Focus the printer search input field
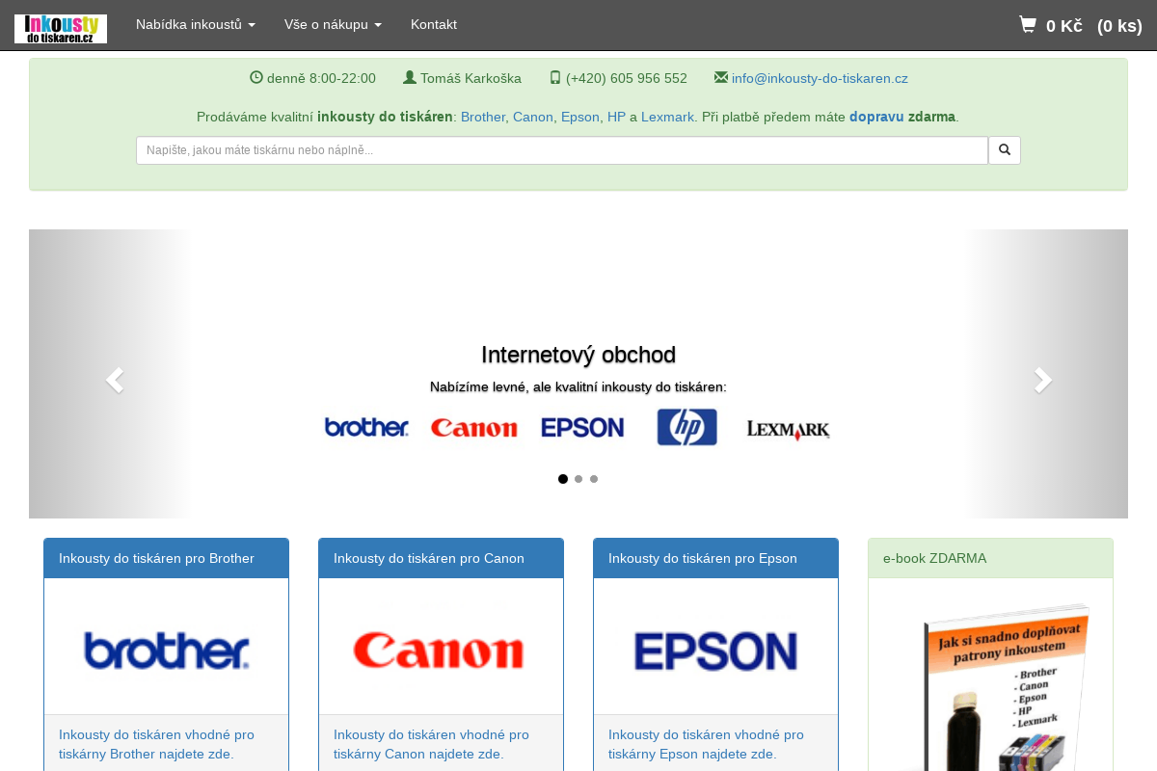 point(562,150)
